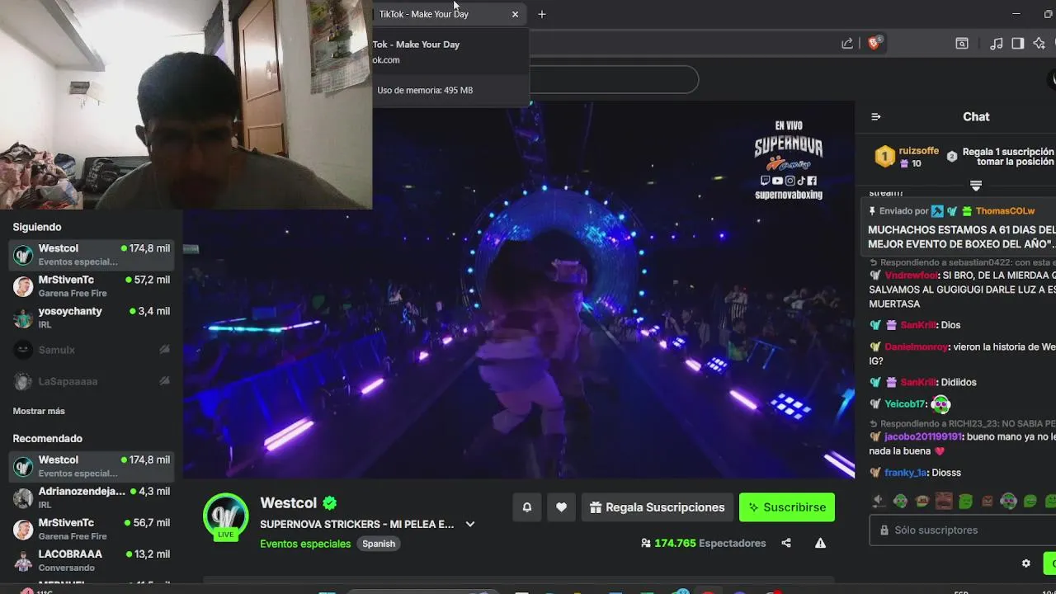The image size is (1056, 594).
Task: Click the green masked emote in emote bar
Action: (x=900, y=501)
